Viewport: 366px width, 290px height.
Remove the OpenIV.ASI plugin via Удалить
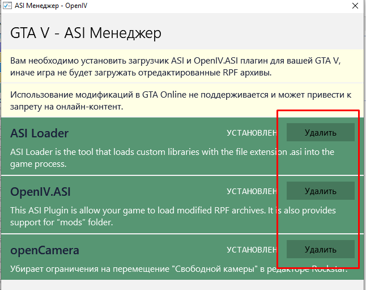pyautogui.click(x=321, y=191)
